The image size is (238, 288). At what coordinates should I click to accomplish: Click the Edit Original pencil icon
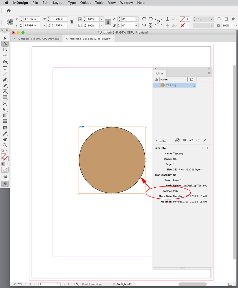point(205,140)
